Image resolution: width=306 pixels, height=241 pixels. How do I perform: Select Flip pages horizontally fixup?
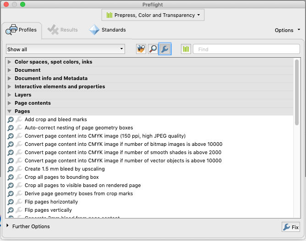[51, 202]
